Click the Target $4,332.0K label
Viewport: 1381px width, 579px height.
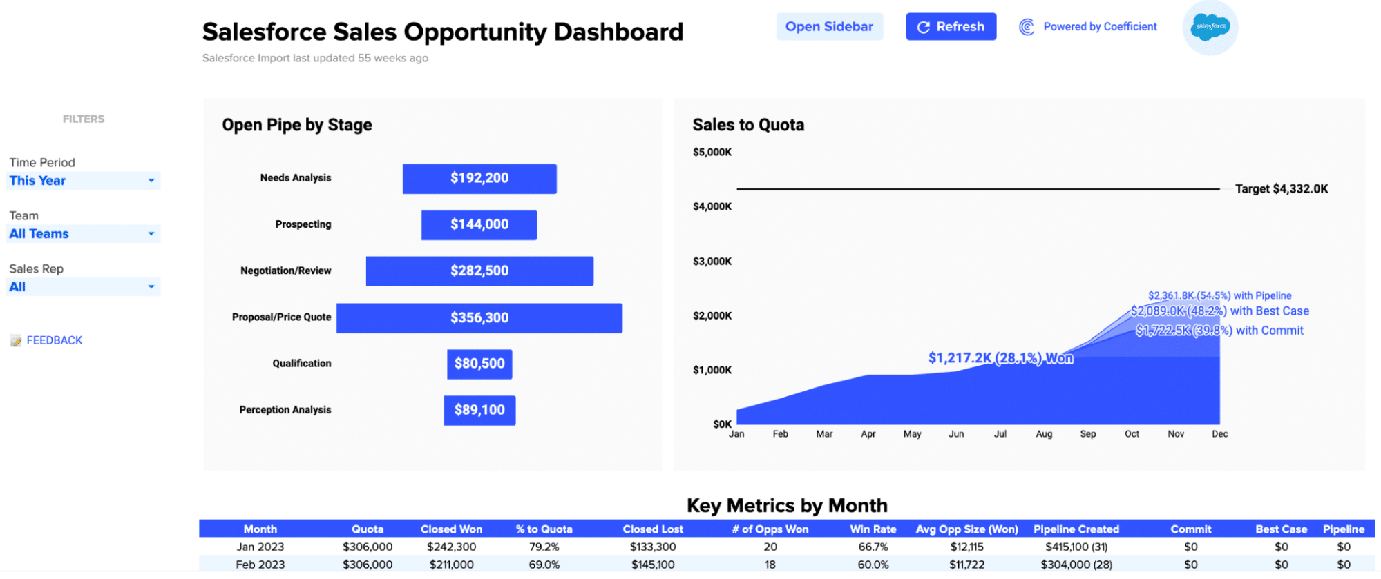1282,189
